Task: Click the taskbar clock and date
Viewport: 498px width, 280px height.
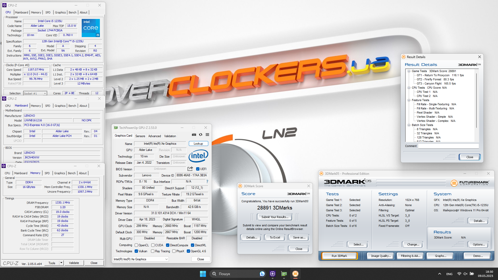Action: click(x=486, y=274)
